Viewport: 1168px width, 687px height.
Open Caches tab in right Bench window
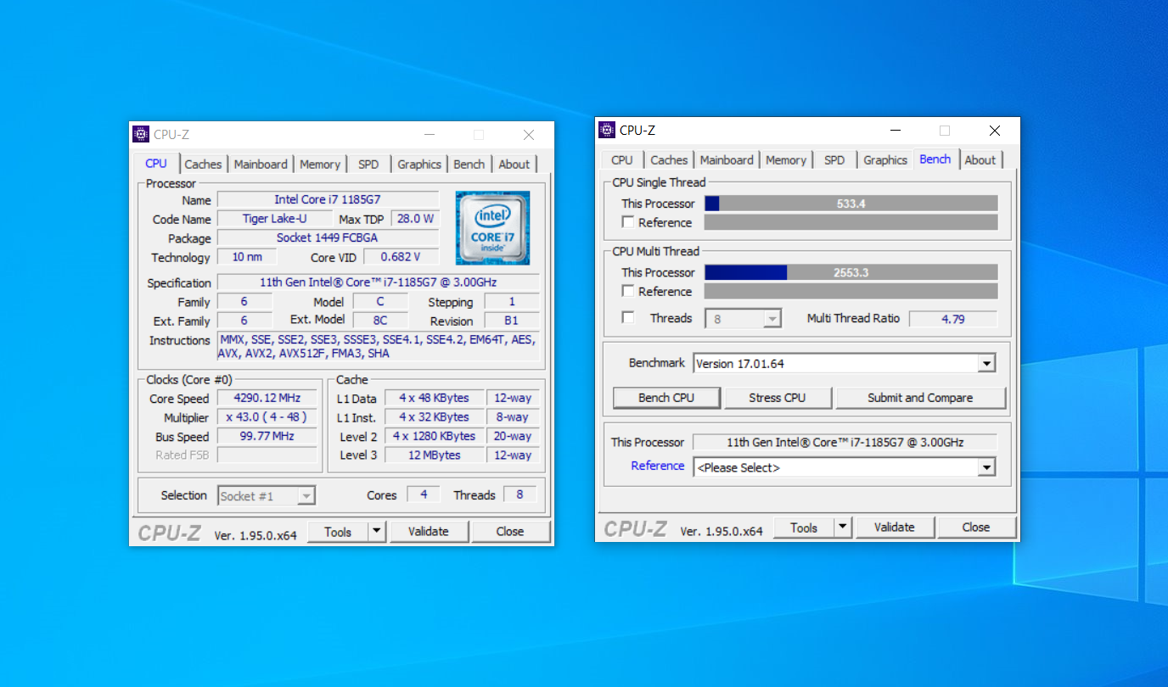669,160
